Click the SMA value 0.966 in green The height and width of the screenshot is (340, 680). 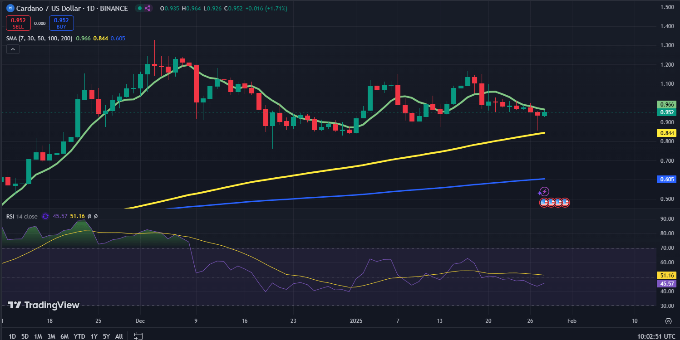pos(83,39)
